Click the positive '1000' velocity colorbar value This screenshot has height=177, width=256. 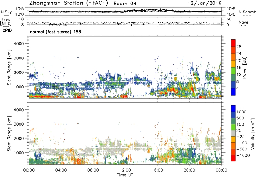tap(241, 112)
